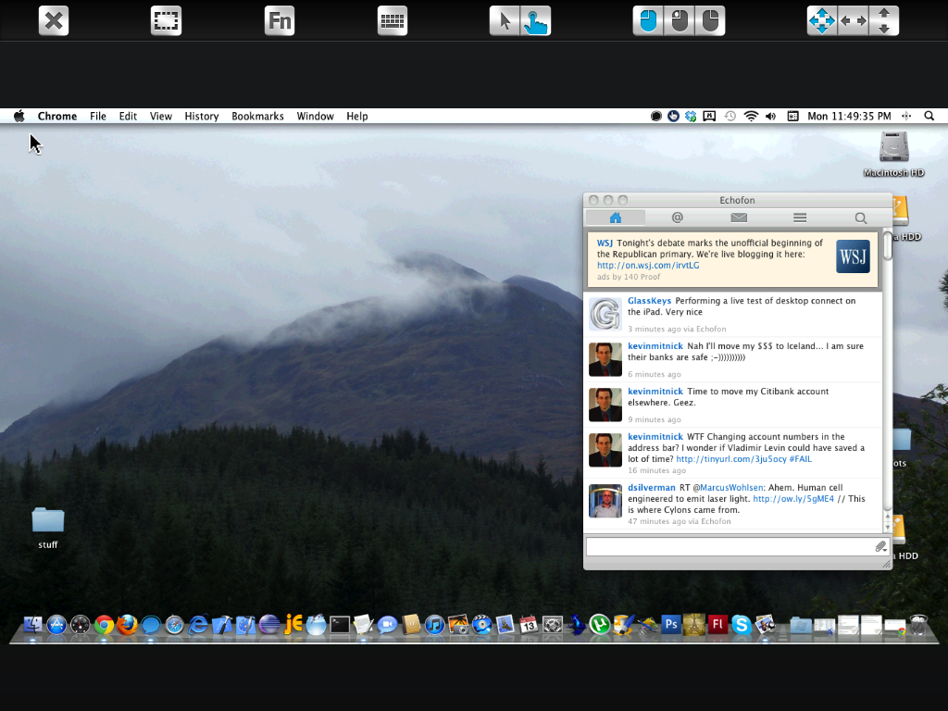This screenshot has width=948, height=711.
Task: Open Echofon mentions (@) tab
Action: [677, 218]
